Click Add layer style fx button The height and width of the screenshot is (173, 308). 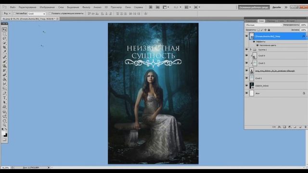click(x=279, y=127)
